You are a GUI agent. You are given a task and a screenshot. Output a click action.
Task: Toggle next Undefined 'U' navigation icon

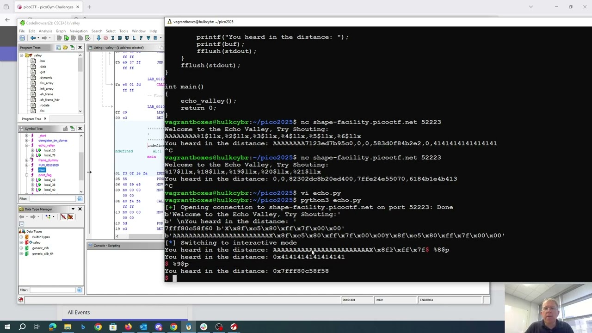coord(127,38)
